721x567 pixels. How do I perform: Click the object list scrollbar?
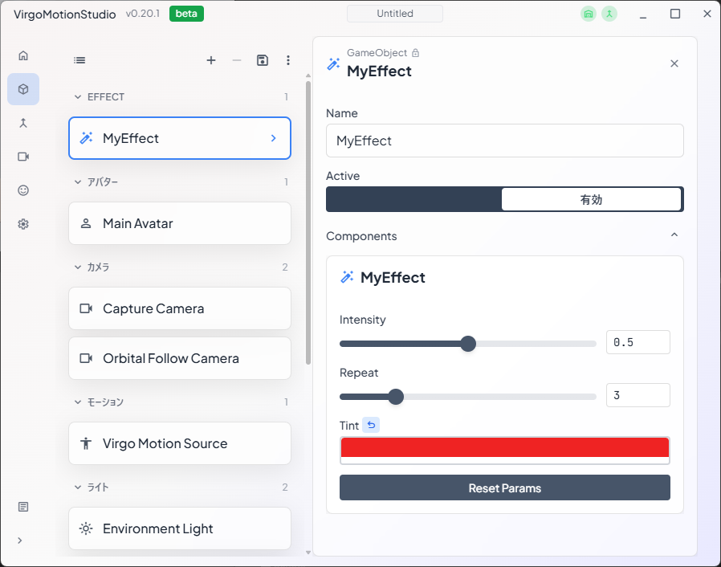pyautogui.click(x=308, y=223)
